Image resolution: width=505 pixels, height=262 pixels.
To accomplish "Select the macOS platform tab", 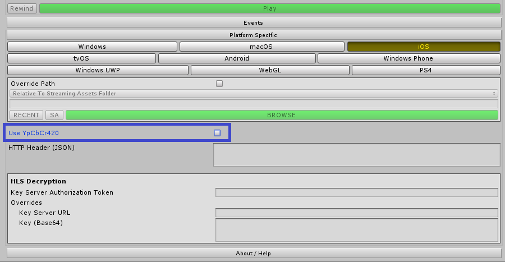I will point(261,47).
